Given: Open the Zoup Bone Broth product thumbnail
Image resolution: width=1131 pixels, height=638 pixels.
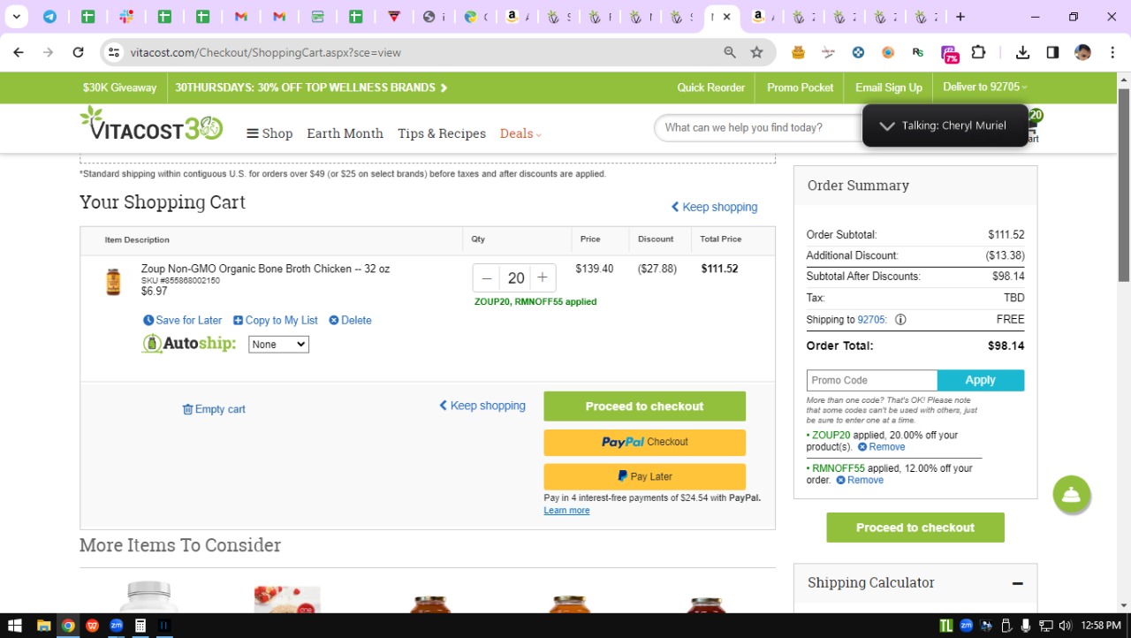Looking at the screenshot, I should click(113, 281).
